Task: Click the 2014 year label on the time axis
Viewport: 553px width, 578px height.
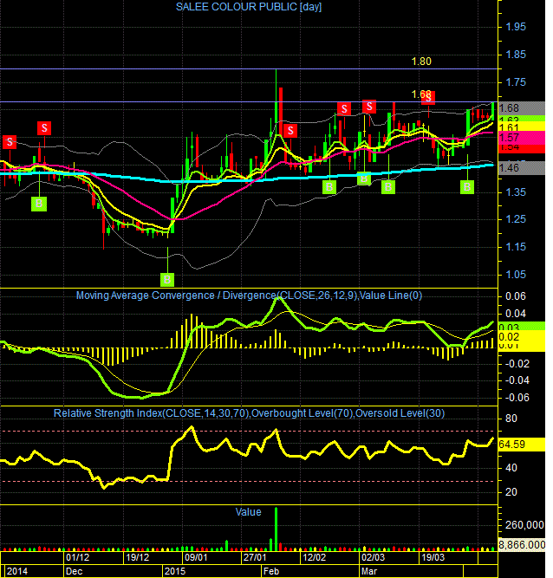Action: pyautogui.click(x=17, y=571)
